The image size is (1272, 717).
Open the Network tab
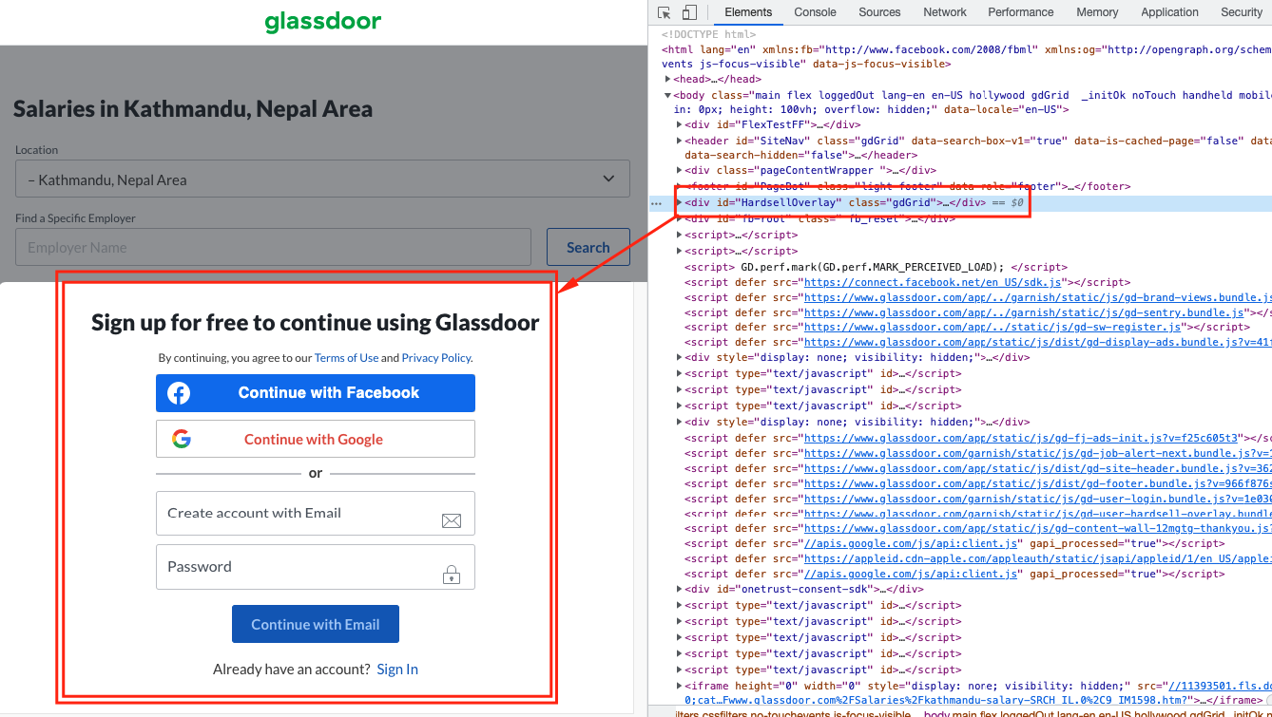click(945, 12)
